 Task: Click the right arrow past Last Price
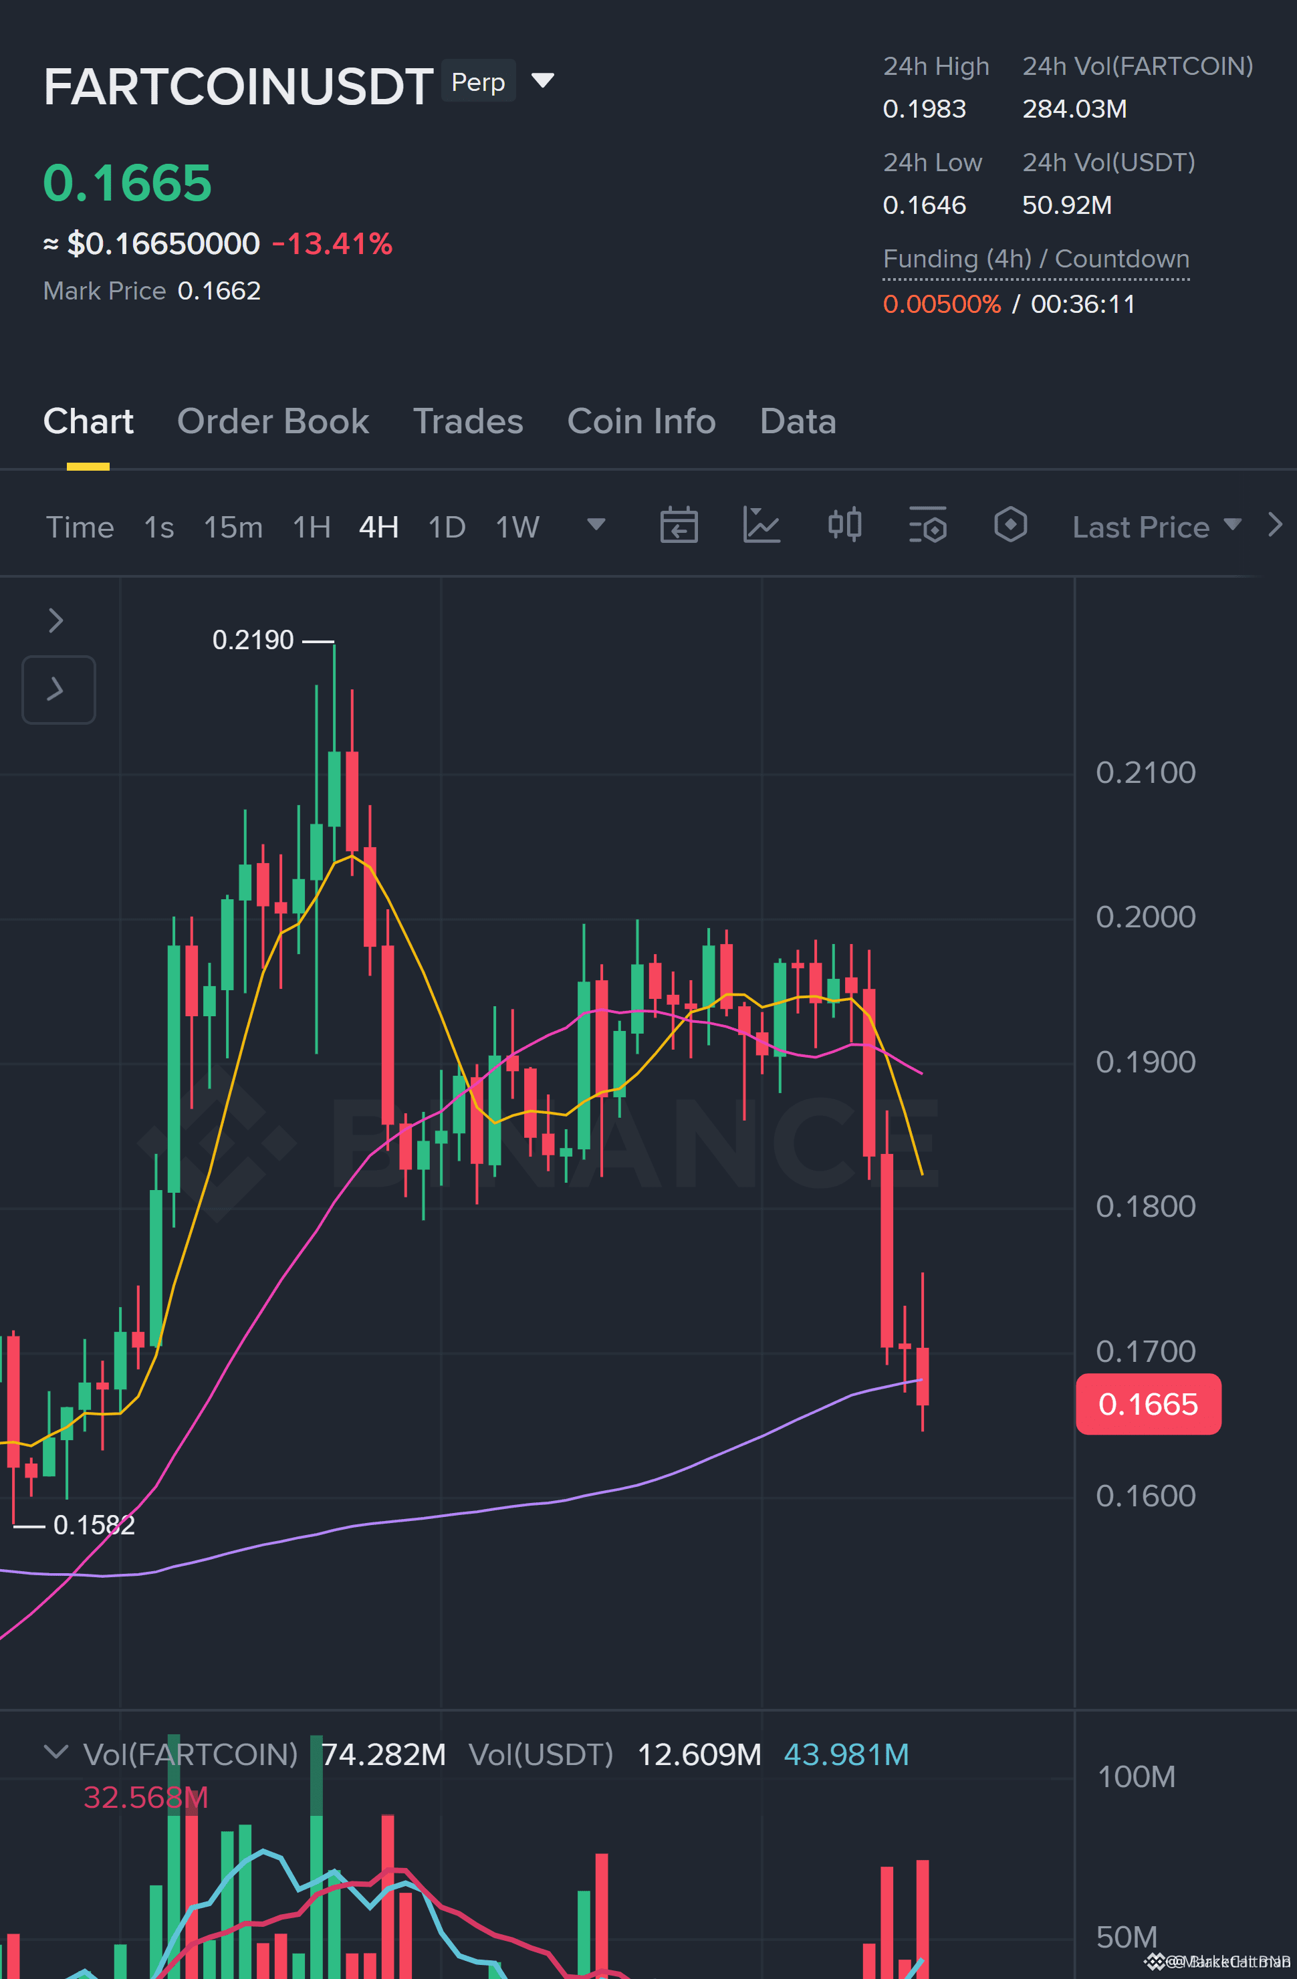1276,525
